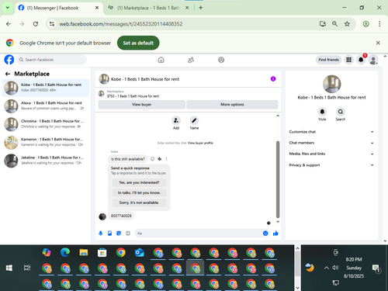Open a new Chrome tab
Image resolution: width=388 pixels, height=291 pixels.
(x=201, y=8)
